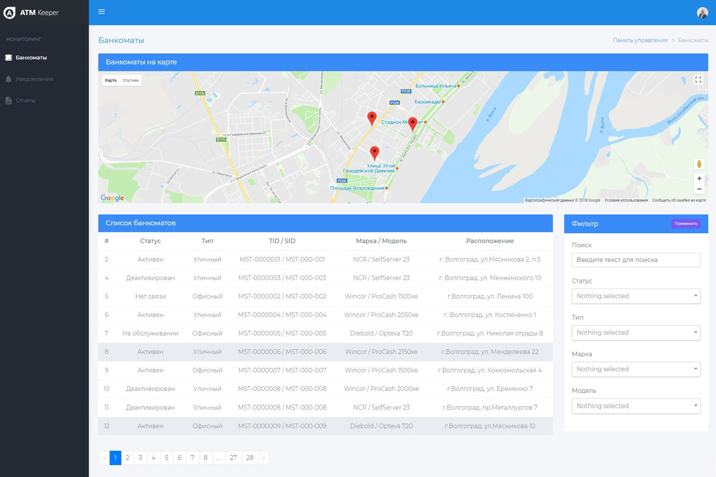Click the ATM Keeper logo icon
The image size is (716, 477).
(10, 13)
